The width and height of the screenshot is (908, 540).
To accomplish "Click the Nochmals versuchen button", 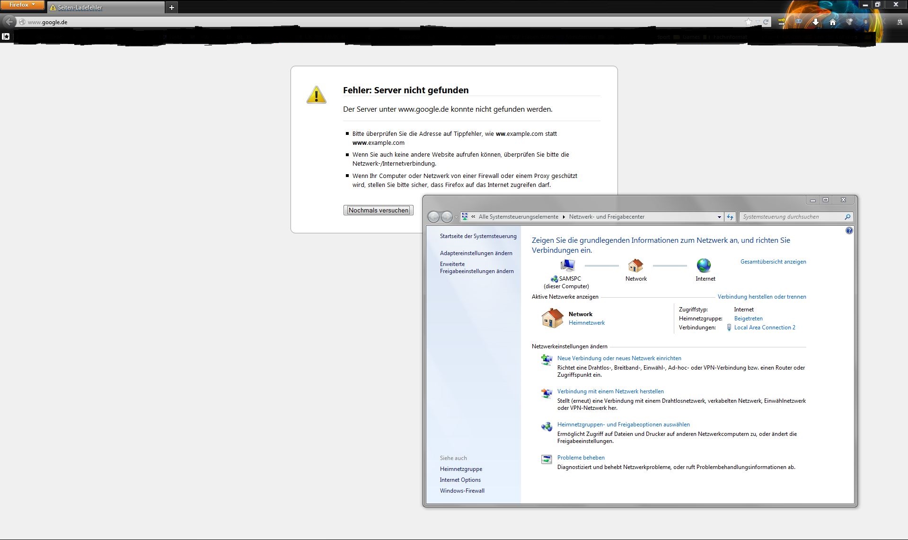I will click(379, 210).
